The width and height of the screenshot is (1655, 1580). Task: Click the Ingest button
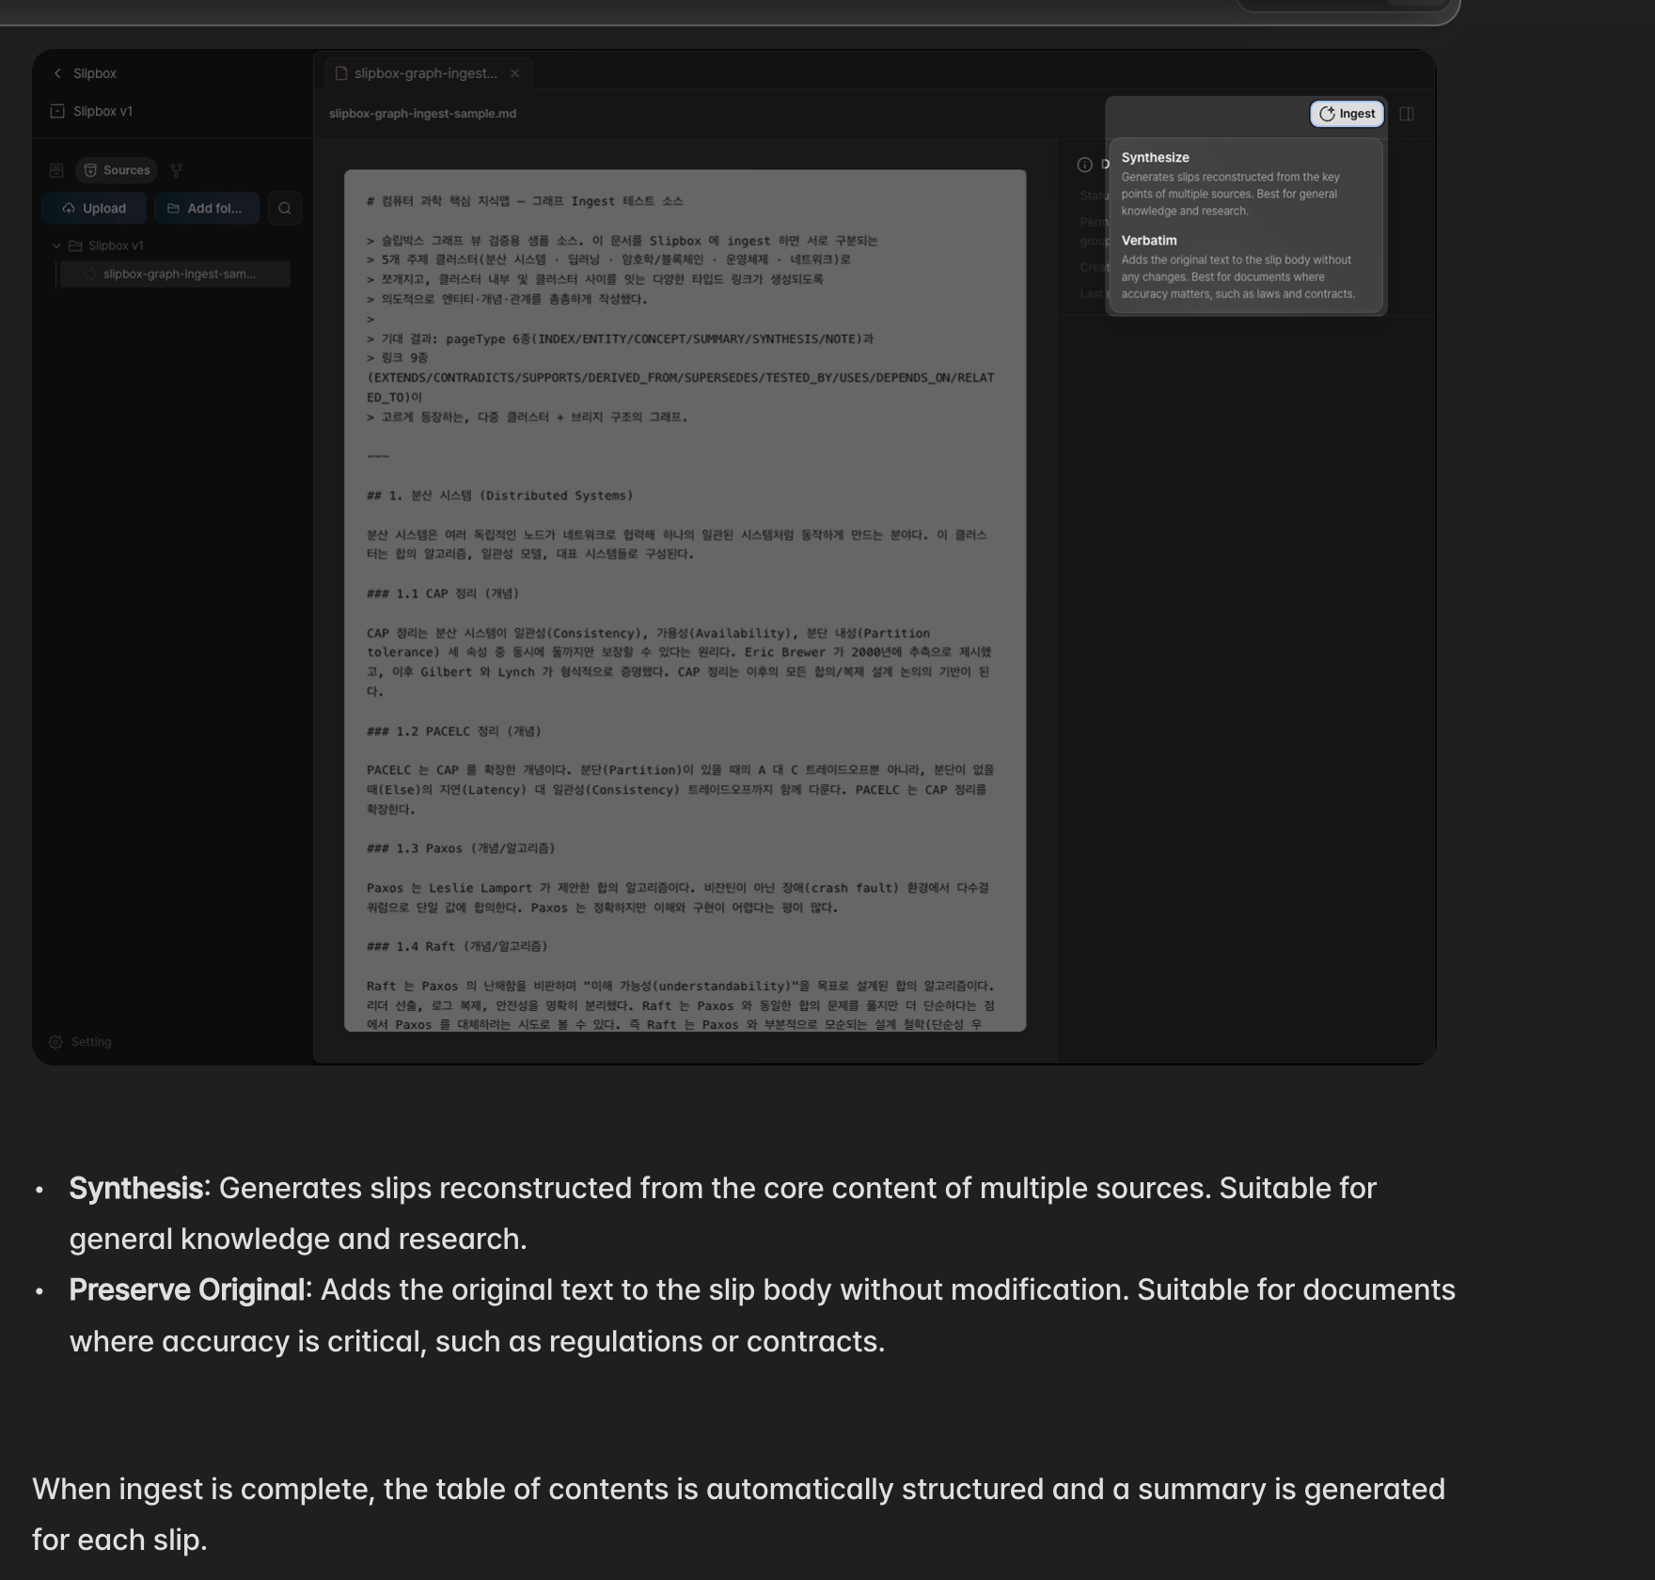coord(1347,114)
